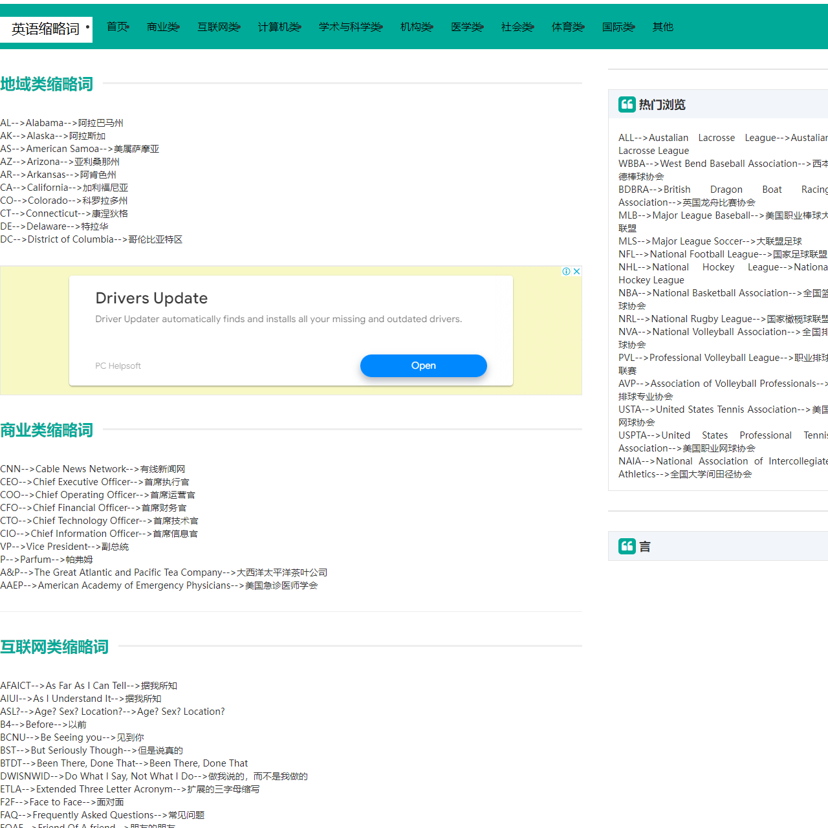828x828 pixels.
Task: Open PVL Professional Volleyball League link
Action: (723, 364)
